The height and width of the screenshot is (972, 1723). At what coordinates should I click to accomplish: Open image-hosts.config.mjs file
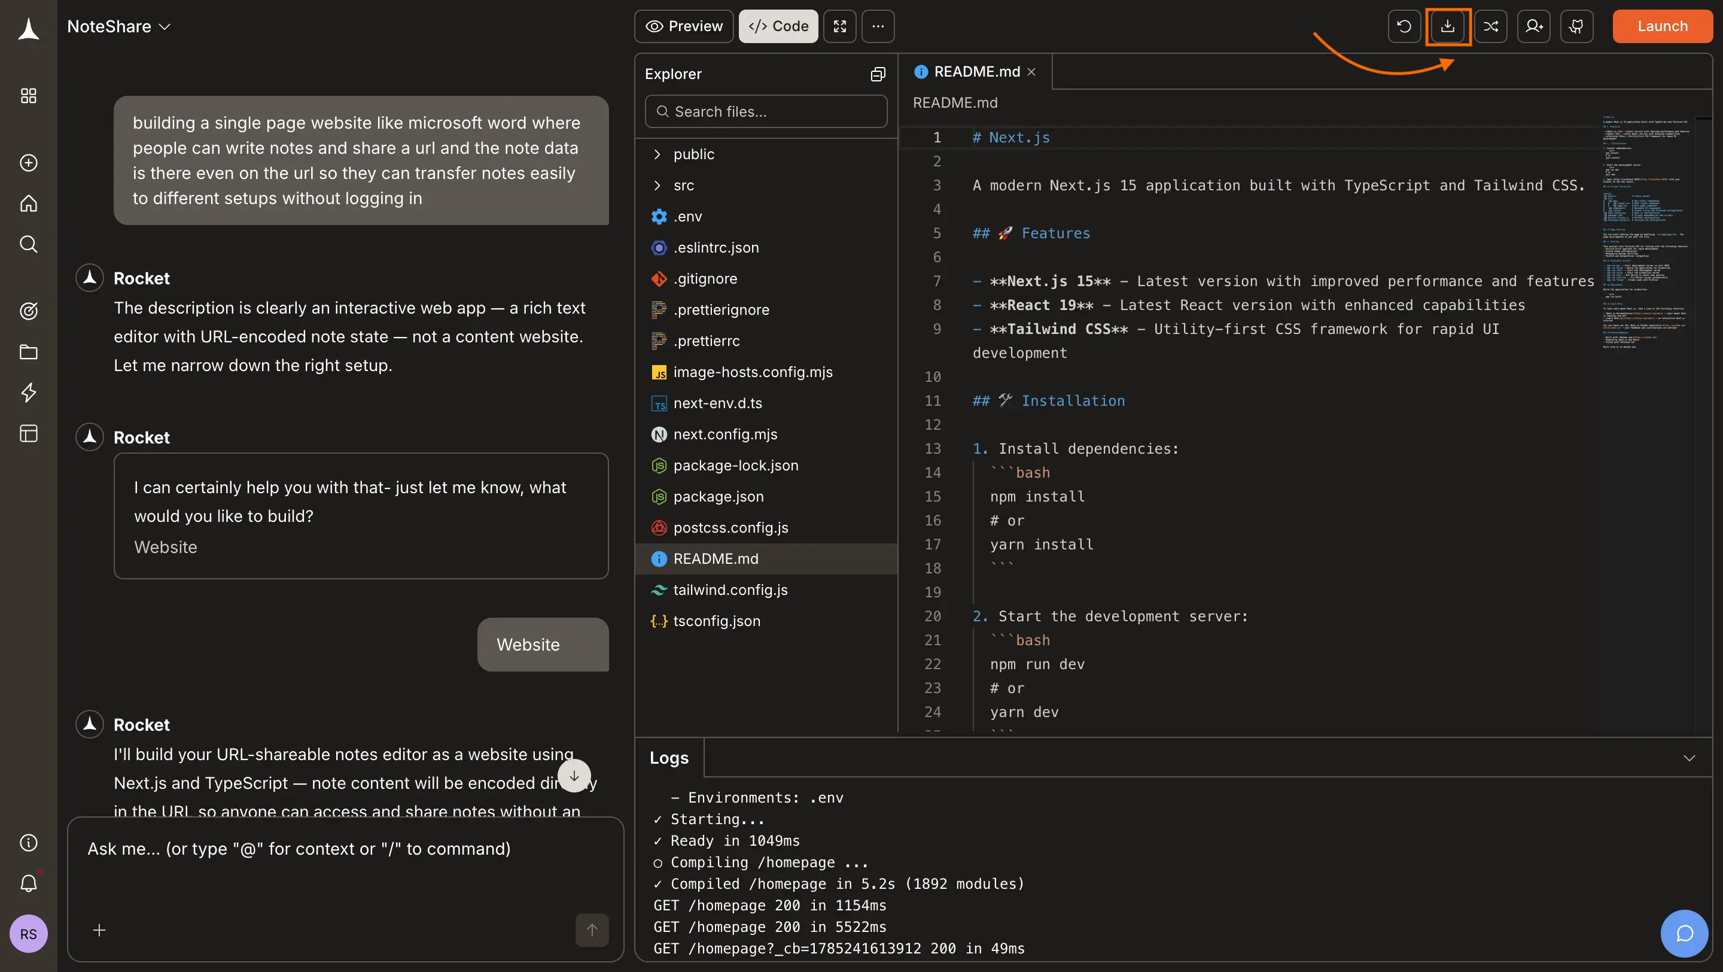point(766,372)
